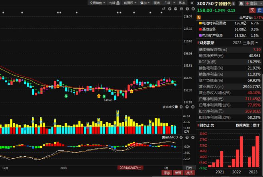
Task: Open help for the main K-line chart
Action: (x=187, y=9)
